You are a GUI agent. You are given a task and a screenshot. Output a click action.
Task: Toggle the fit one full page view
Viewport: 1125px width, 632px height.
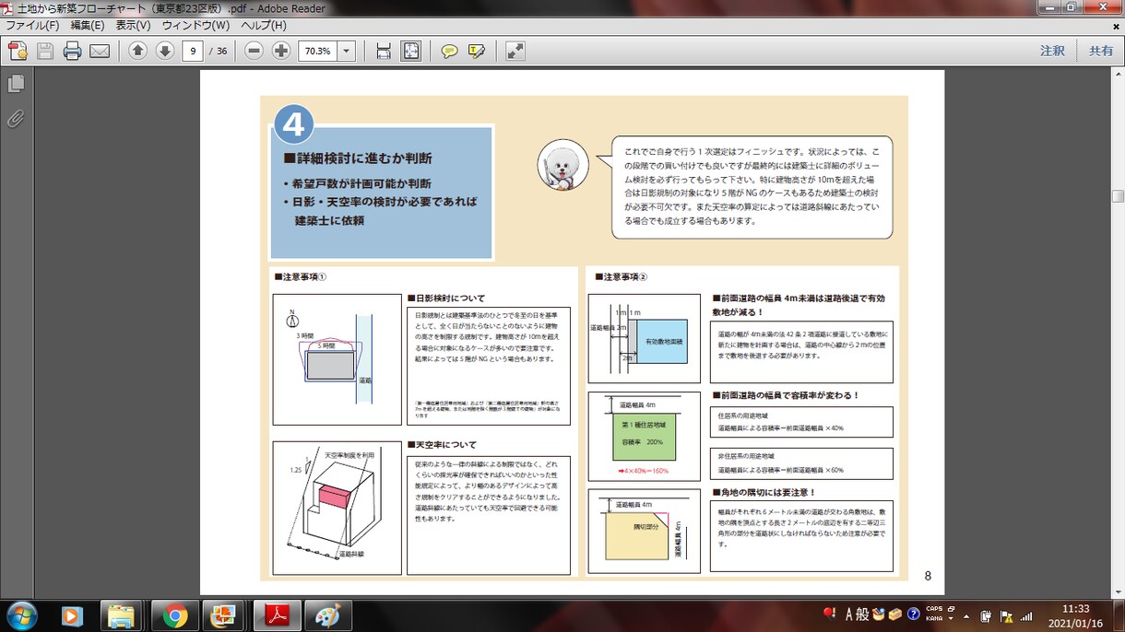pyautogui.click(x=411, y=51)
